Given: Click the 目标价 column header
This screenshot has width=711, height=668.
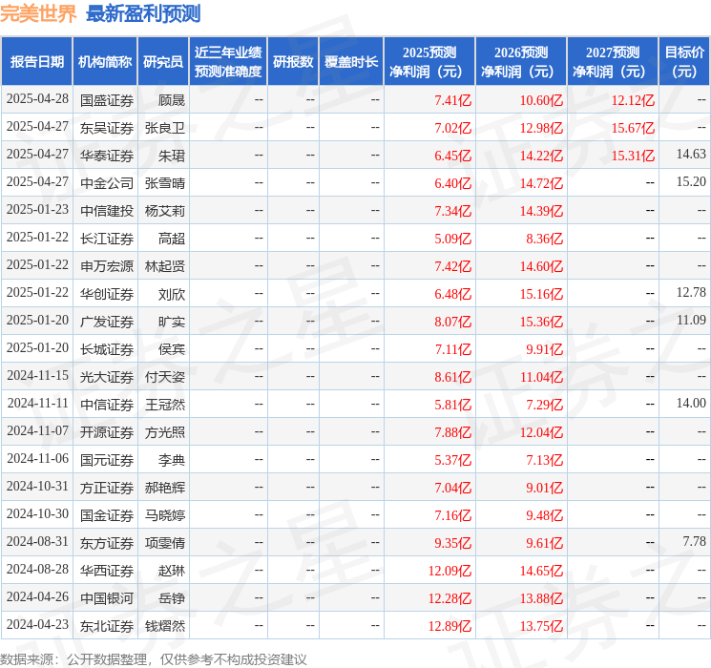Looking at the screenshot, I should click(x=684, y=62).
